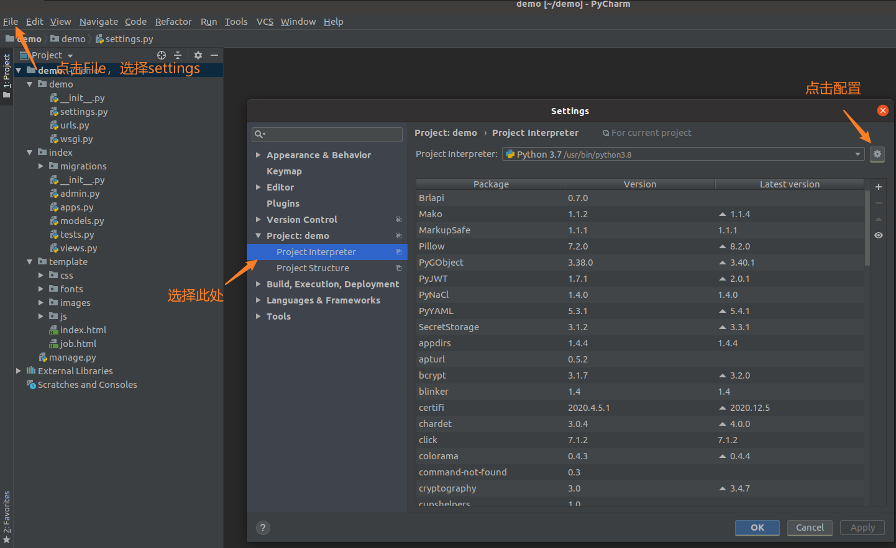Screen dimensions: 896x548
Task: Select the Pillow package row
Action: [640, 246]
